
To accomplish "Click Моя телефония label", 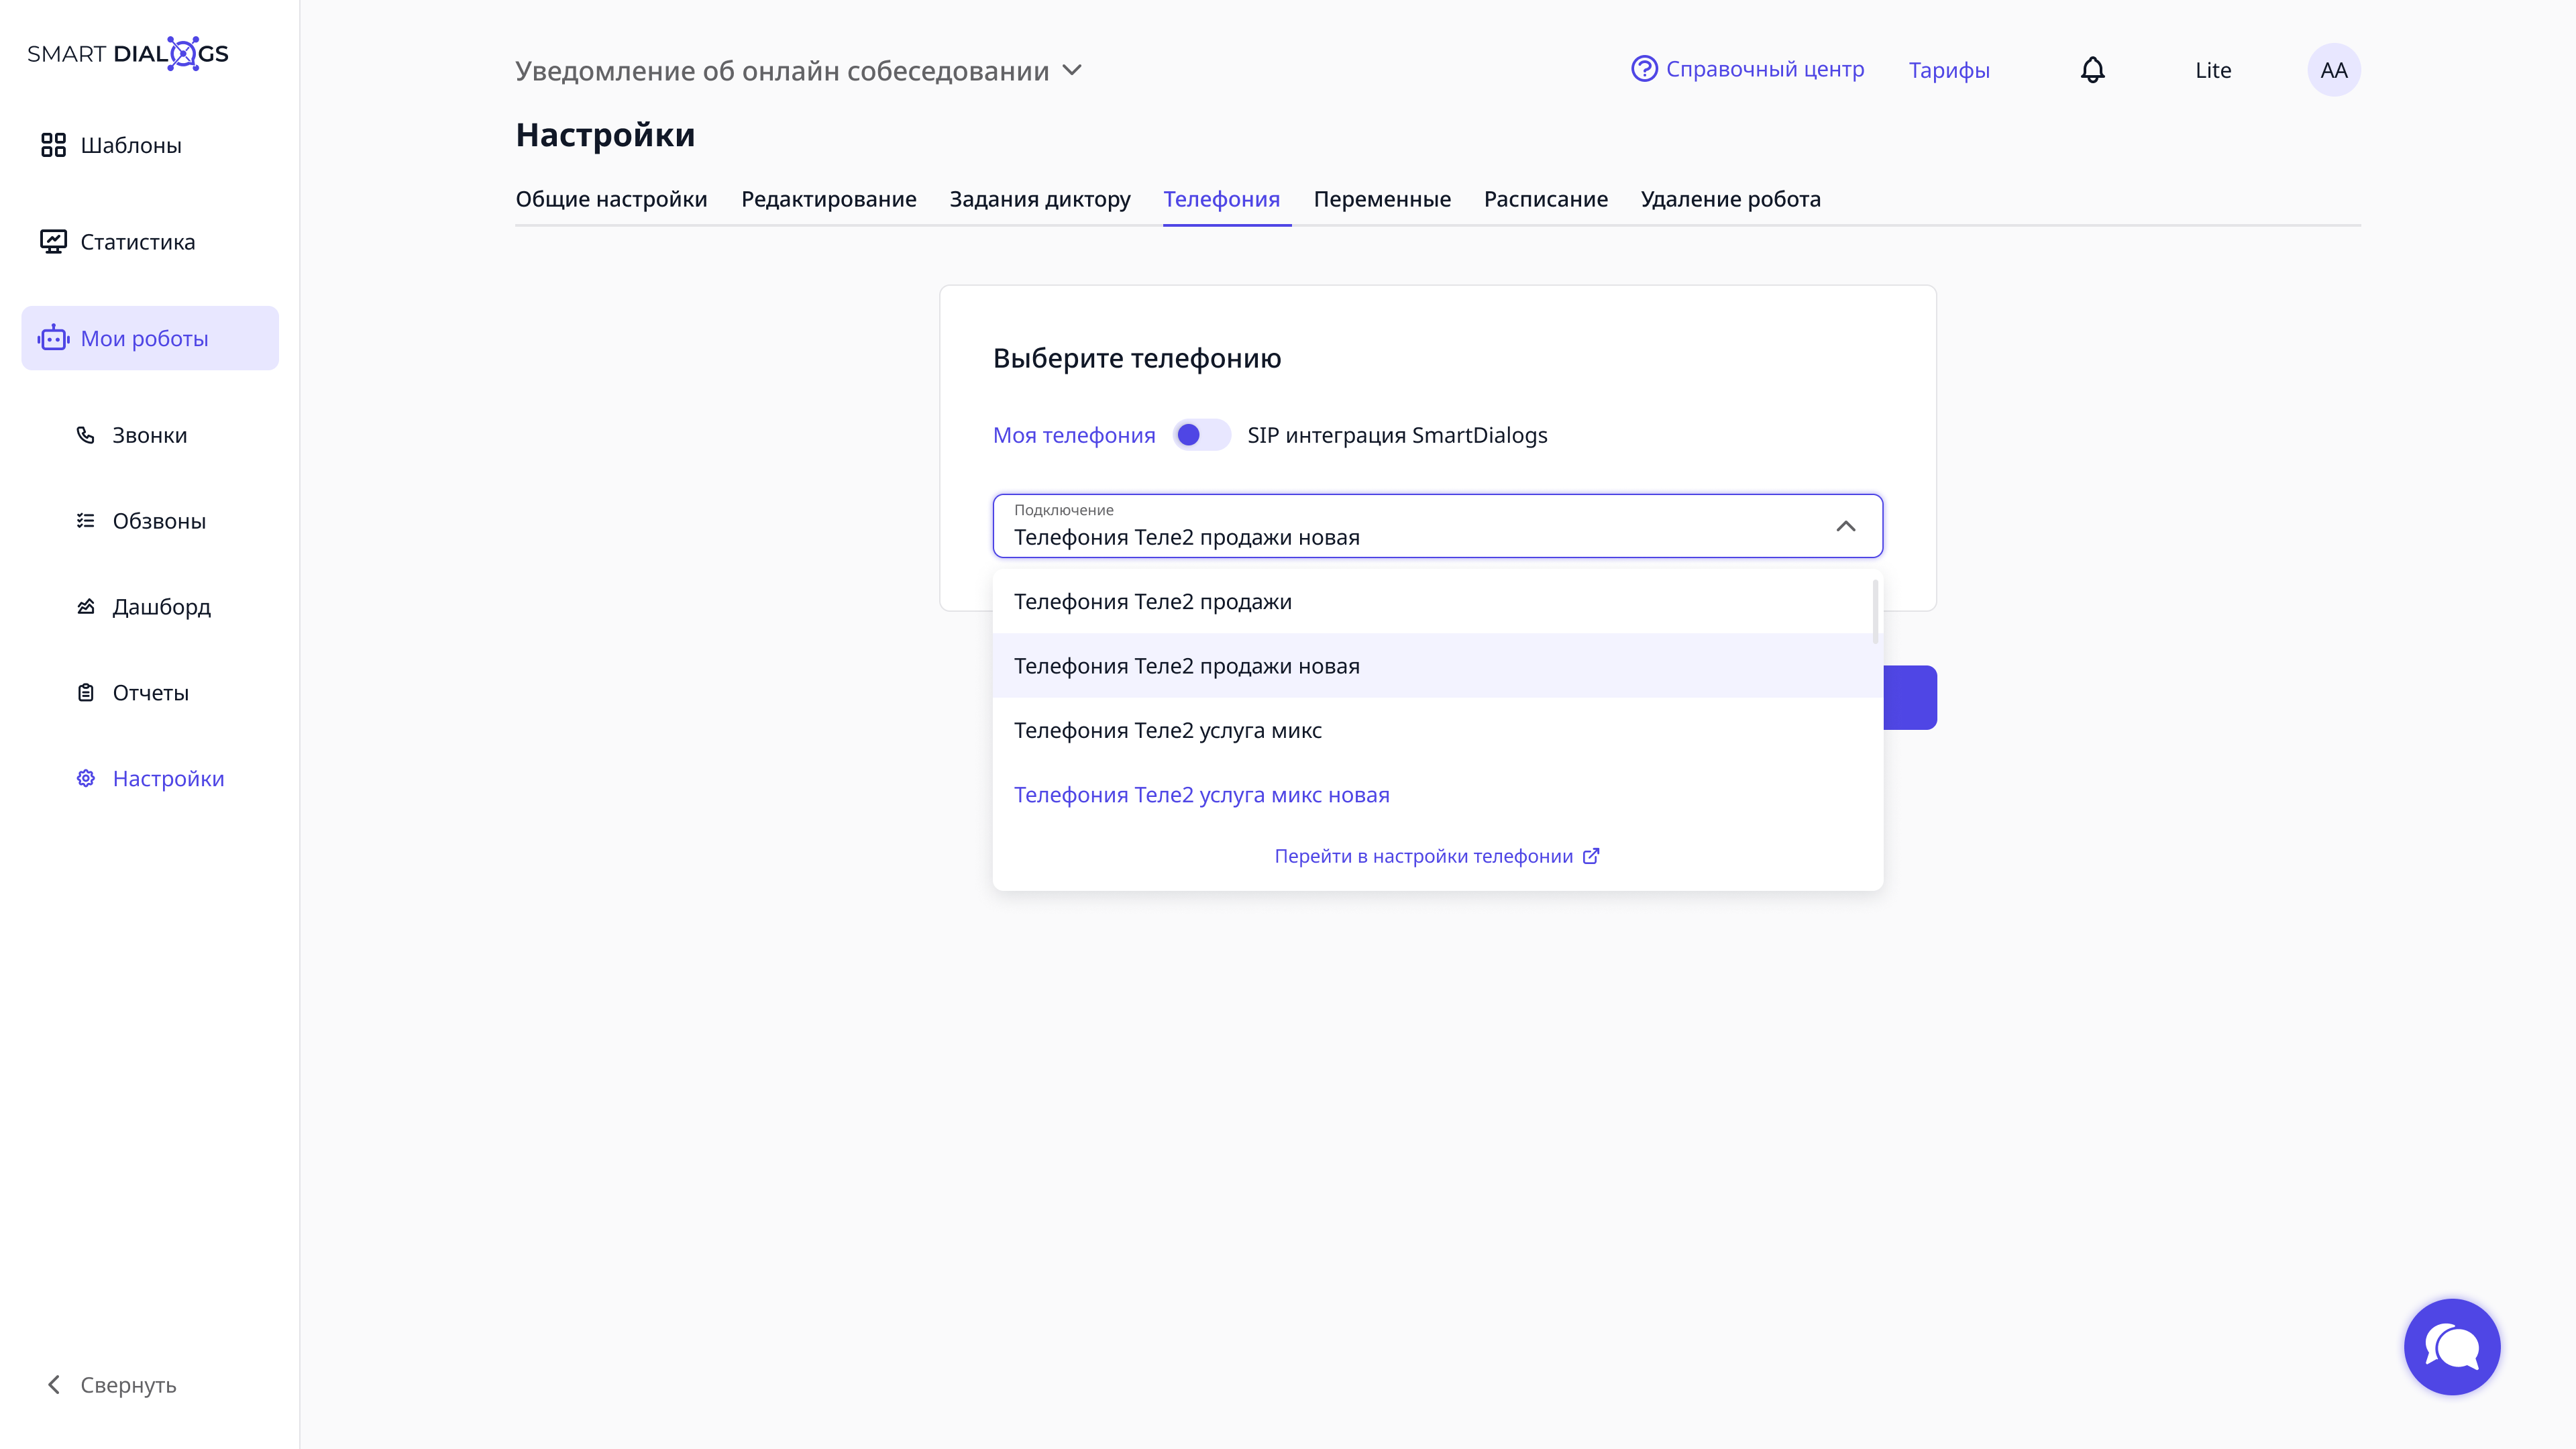I will coord(1074,435).
